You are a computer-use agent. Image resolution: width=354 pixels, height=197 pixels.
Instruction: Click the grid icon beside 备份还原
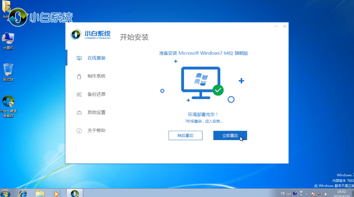79,95
